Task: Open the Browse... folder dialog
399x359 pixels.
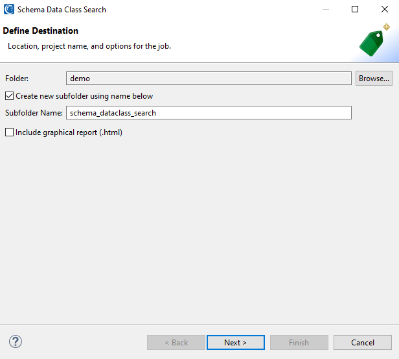Action: pyautogui.click(x=374, y=79)
